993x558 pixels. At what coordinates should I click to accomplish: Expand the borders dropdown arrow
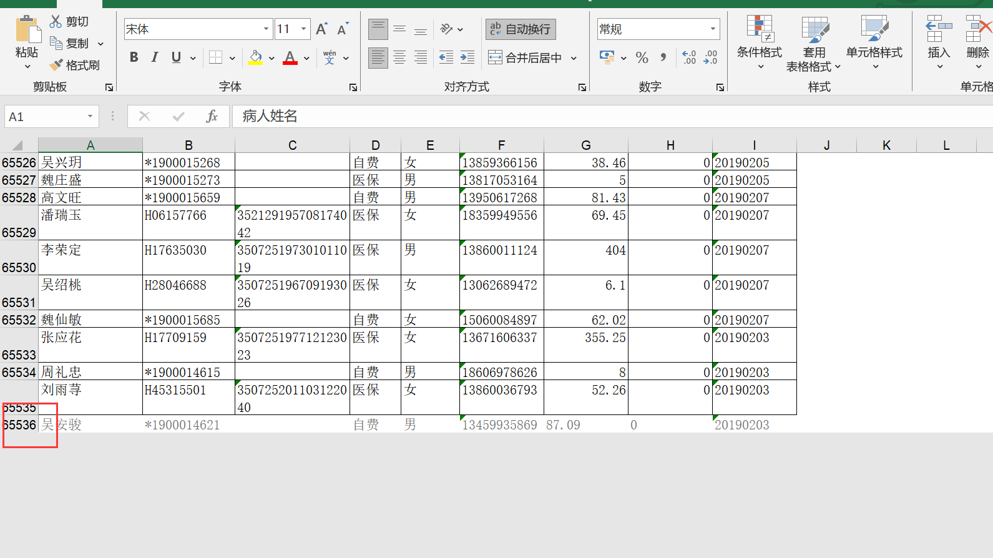pyautogui.click(x=232, y=58)
